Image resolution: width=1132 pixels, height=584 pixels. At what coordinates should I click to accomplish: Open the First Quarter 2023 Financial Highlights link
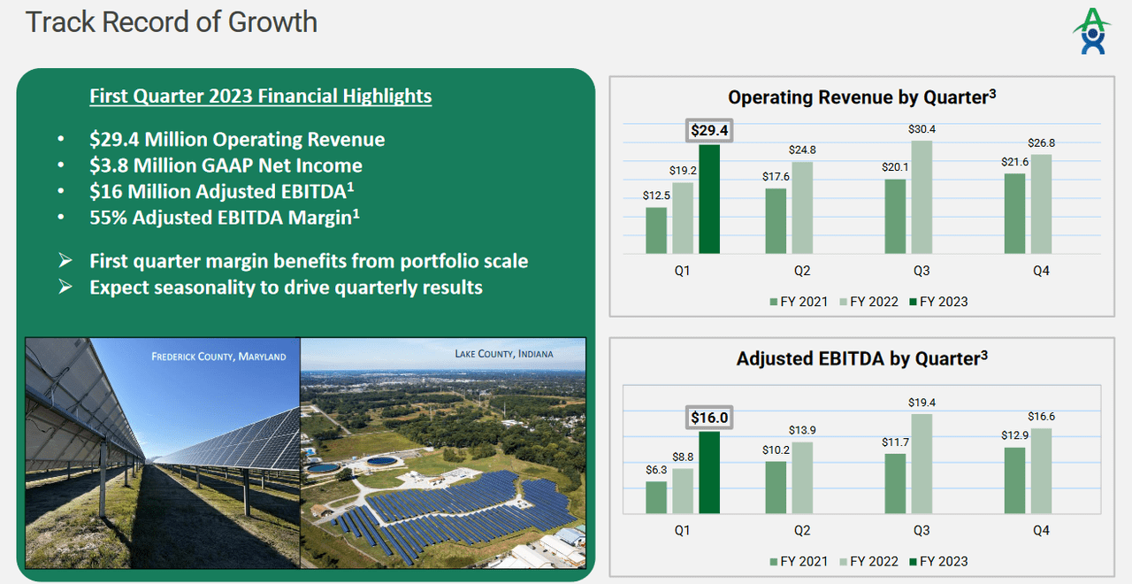click(x=261, y=96)
